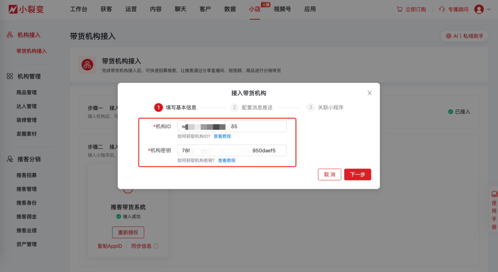498x272 pixels.
Task: Select the 机构接入 sidebar icon
Action: tap(9, 35)
